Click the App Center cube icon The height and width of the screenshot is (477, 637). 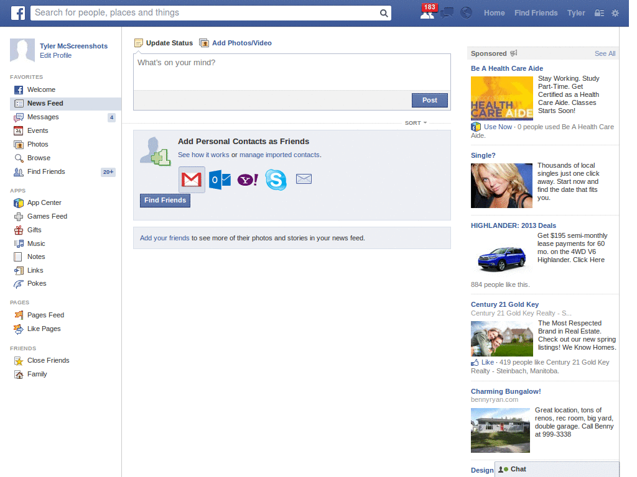[x=18, y=203]
